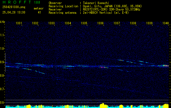Viewport: 171px width, 108px height.
Task: Click the HROFFT title text
Action: [x=17, y=2]
